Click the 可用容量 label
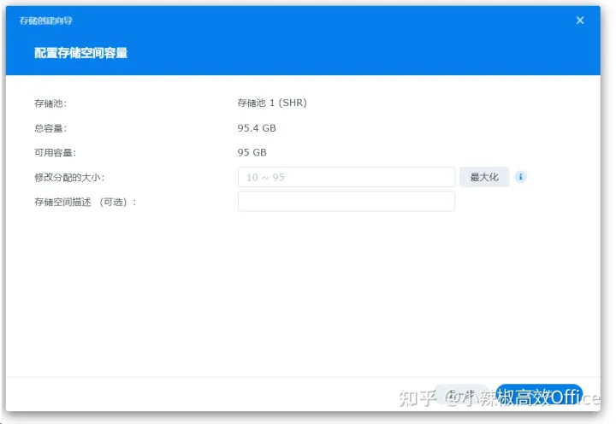 tap(55, 153)
